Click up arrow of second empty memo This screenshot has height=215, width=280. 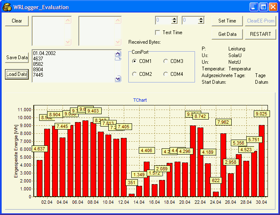[x=117, y=20]
